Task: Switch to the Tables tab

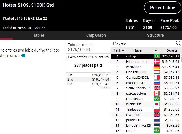Action: [x=39, y=35]
